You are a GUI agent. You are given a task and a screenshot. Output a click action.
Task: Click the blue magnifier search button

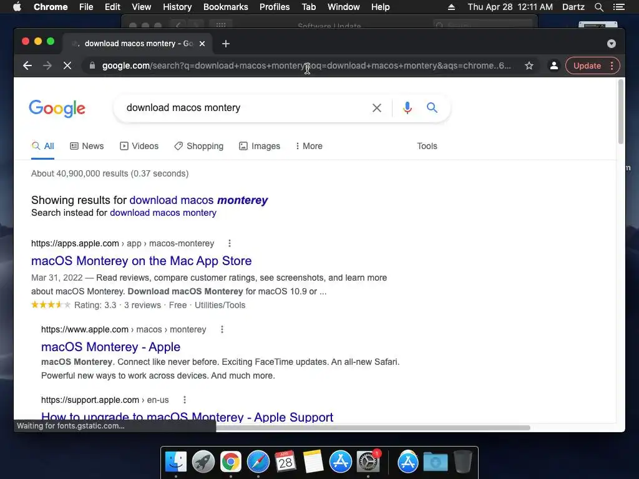432,107
